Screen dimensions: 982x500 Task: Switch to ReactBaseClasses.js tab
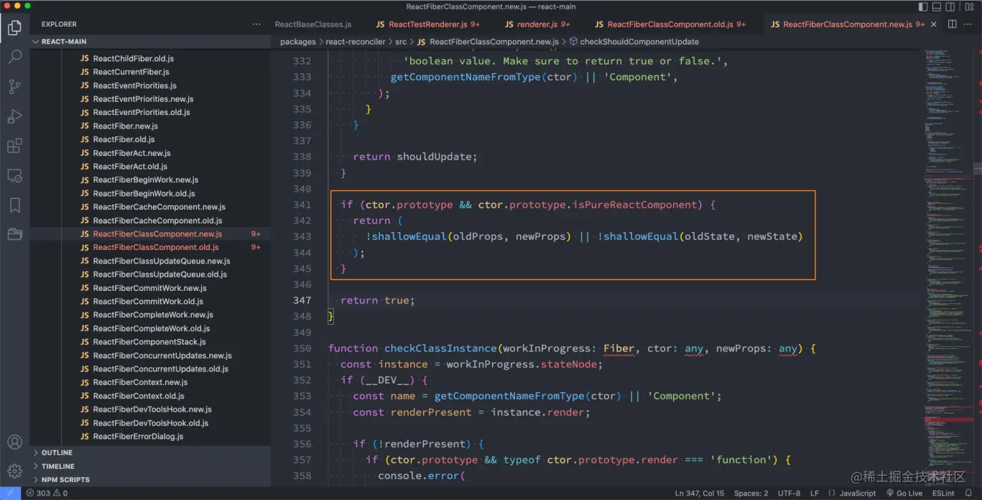tap(313, 24)
